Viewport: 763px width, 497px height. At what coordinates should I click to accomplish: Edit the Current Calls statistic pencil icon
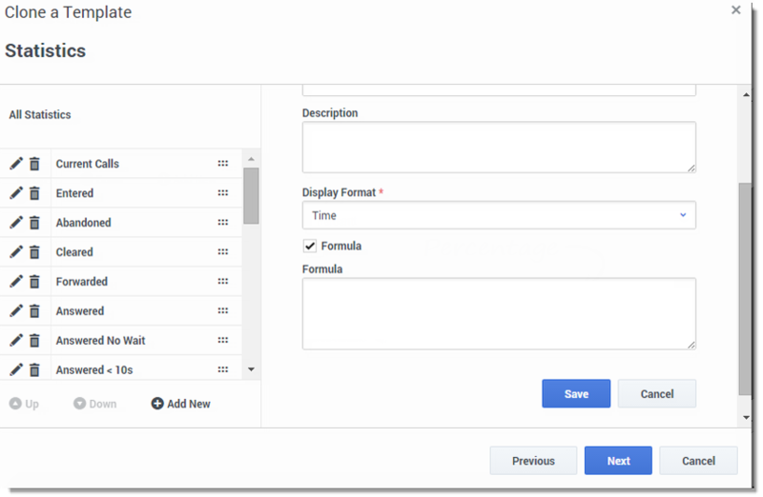(x=16, y=164)
